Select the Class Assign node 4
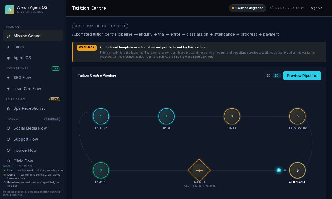The width and height of the screenshot is (332, 199). click(x=297, y=116)
